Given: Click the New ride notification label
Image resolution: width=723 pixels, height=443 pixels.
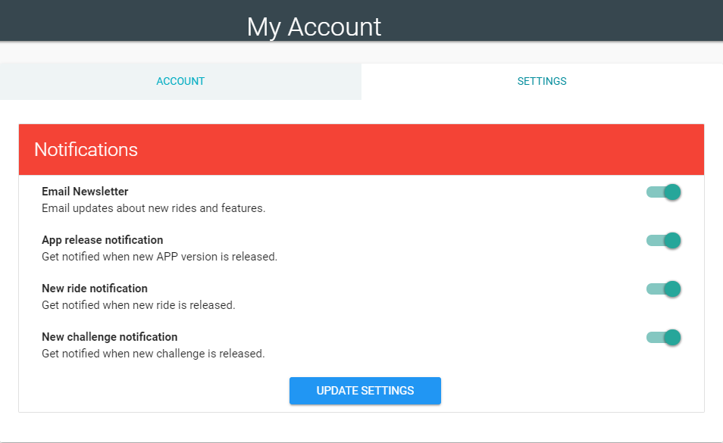Looking at the screenshot, I should tap(95, 289).
